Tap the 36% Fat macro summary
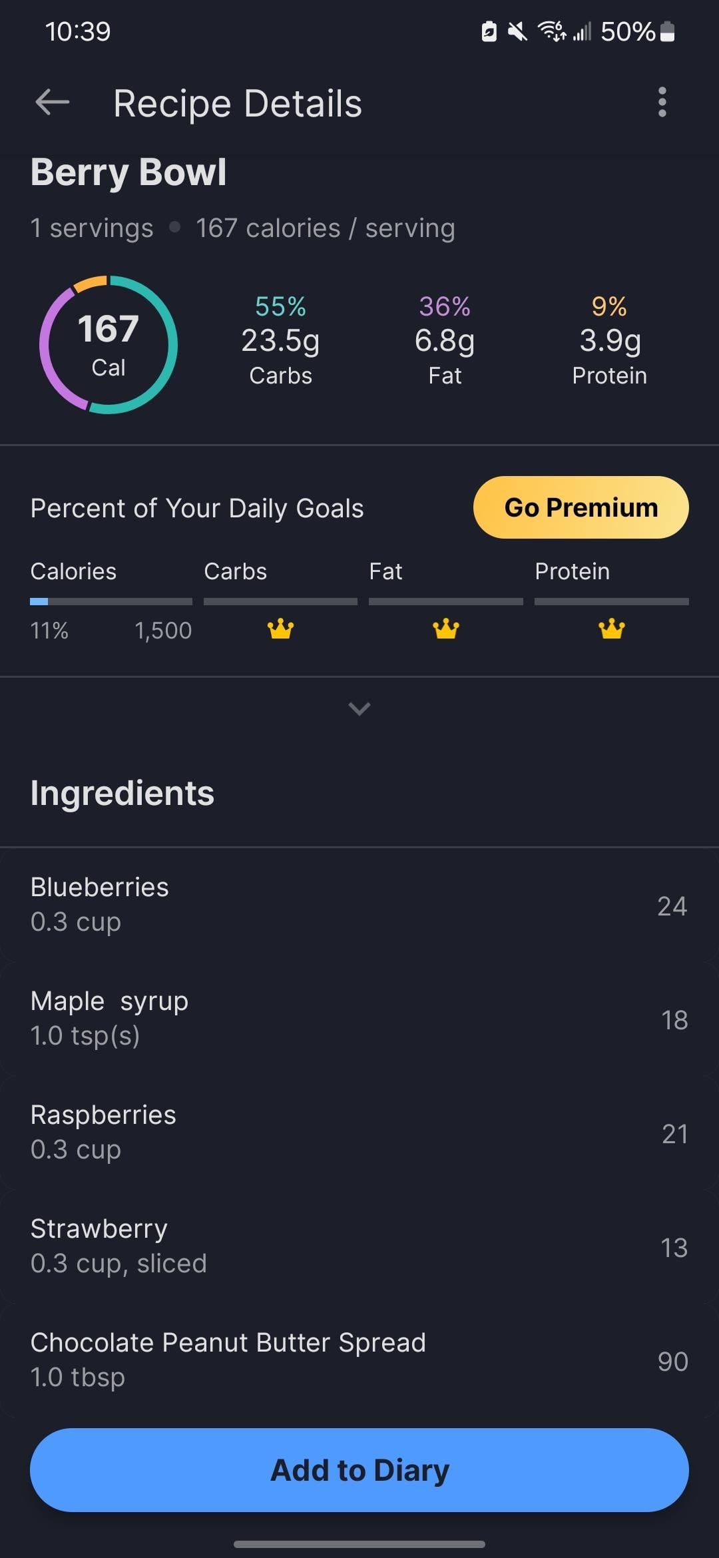Viewport: 719px width, 1558px height. coord(445,341)
